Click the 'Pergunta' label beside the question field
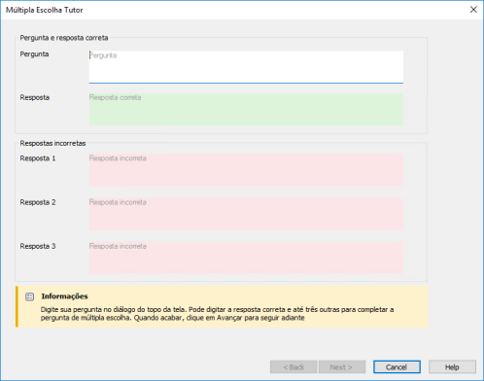The image size is (484, 381). 34,54
